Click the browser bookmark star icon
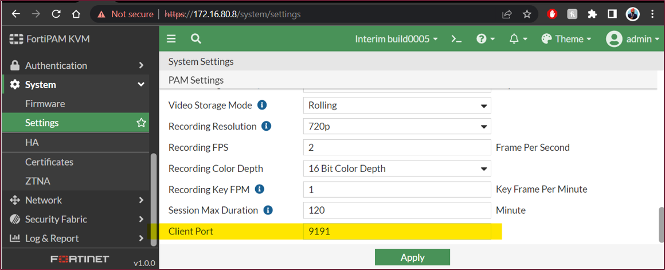665x270 pixels. tap(527, 14)
